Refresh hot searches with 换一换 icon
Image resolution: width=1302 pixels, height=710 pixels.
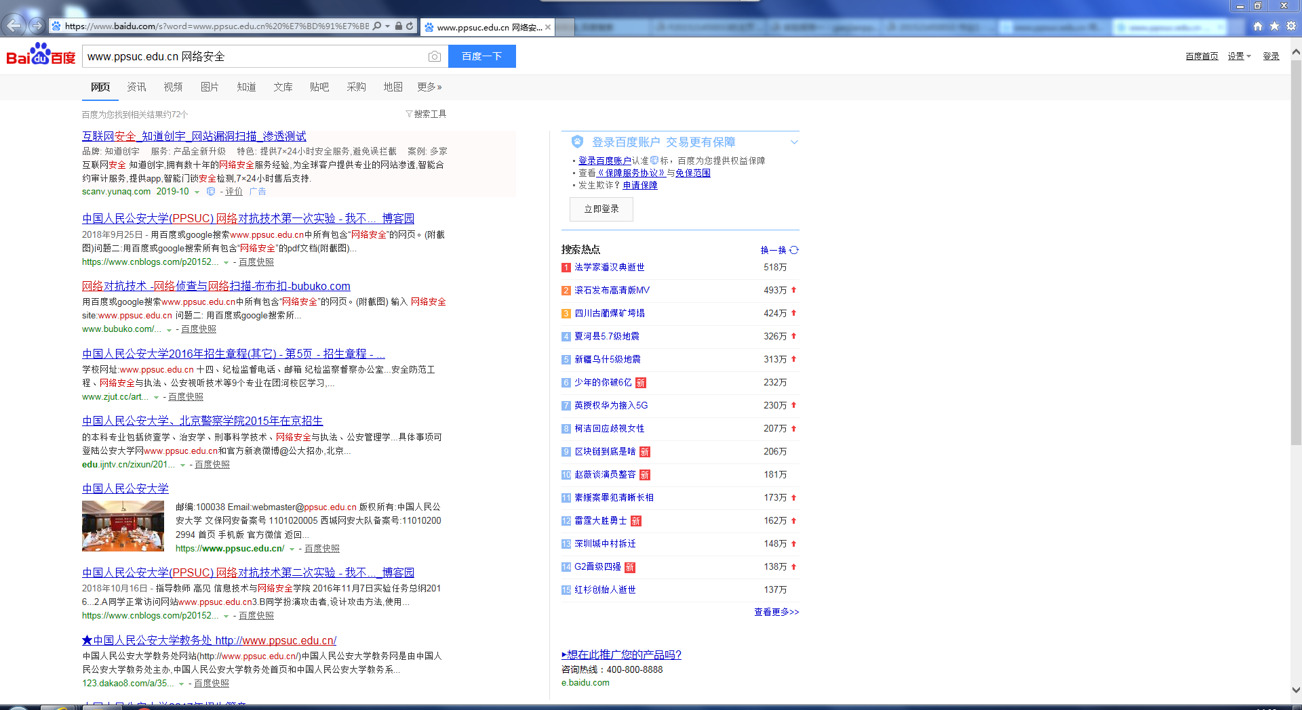(x=794, y=250)
